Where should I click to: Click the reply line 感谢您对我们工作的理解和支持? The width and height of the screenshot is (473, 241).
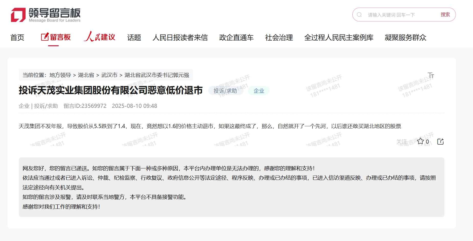(61, 207)
